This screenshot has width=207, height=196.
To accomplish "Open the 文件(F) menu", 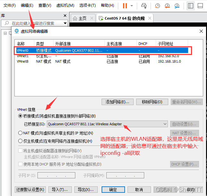I will (x=10, y=5).
